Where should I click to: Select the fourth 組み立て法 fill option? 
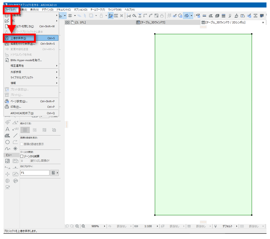[x=54, y=130]
